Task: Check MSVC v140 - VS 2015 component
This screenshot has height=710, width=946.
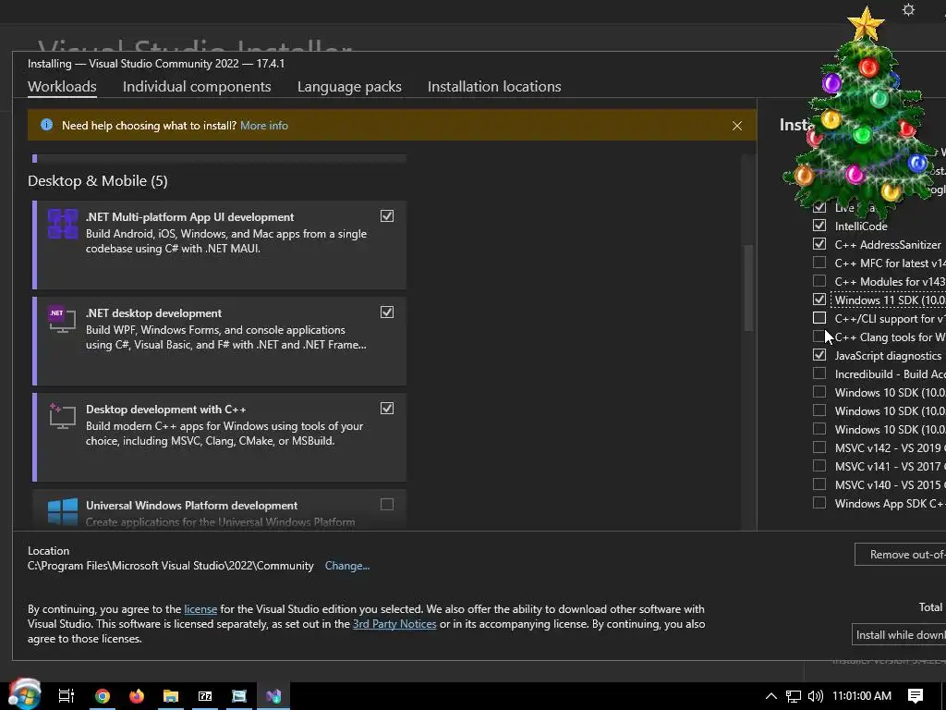Action: (819, 484)
